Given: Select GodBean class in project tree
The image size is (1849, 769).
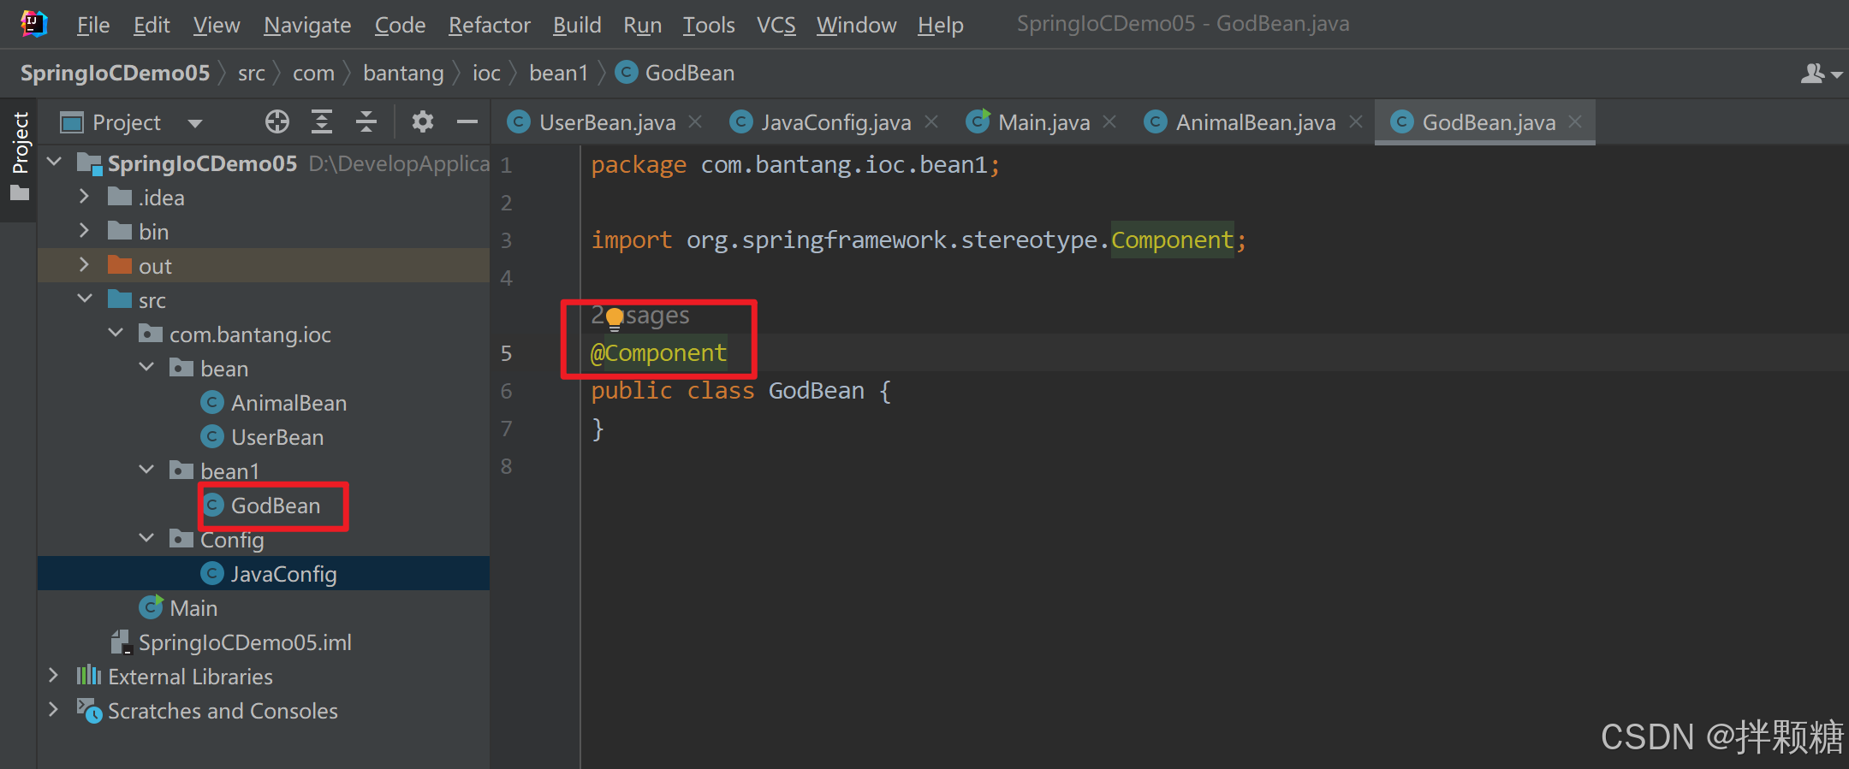Looking at the screenshot, I should coord(261,506).
